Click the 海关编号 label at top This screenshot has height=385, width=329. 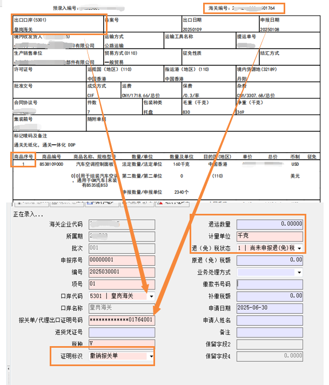219,8
